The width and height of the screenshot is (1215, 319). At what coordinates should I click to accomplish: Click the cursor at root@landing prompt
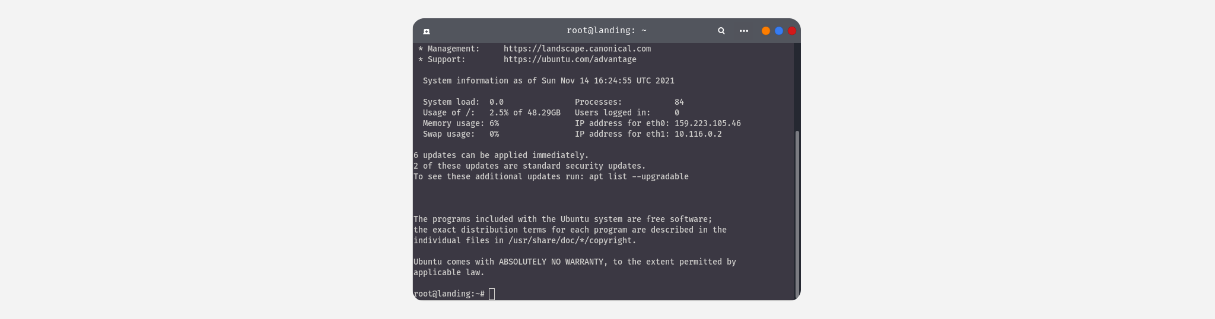click(x=492, y=294)
